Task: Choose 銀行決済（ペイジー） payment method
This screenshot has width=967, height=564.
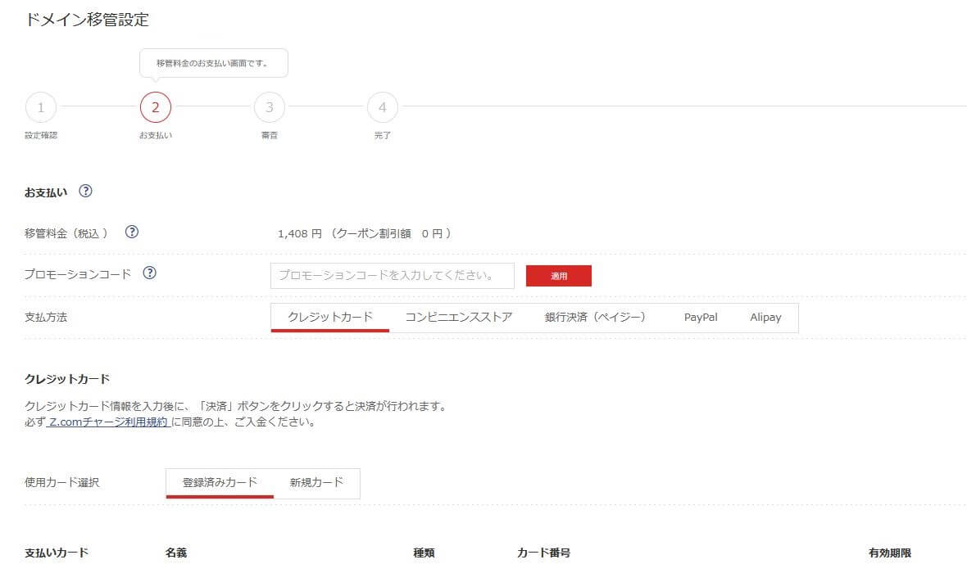Action: pos(596,318)
